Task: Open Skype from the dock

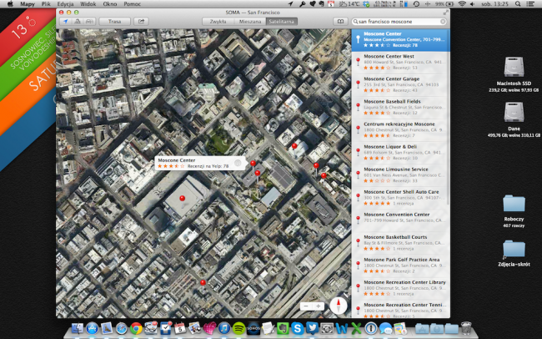Action: (x=298, y=328)
